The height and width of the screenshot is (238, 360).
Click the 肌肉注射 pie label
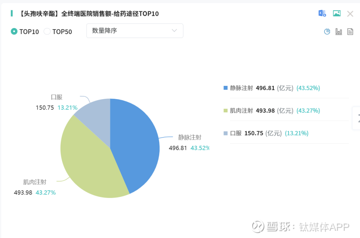pos(35,182)
